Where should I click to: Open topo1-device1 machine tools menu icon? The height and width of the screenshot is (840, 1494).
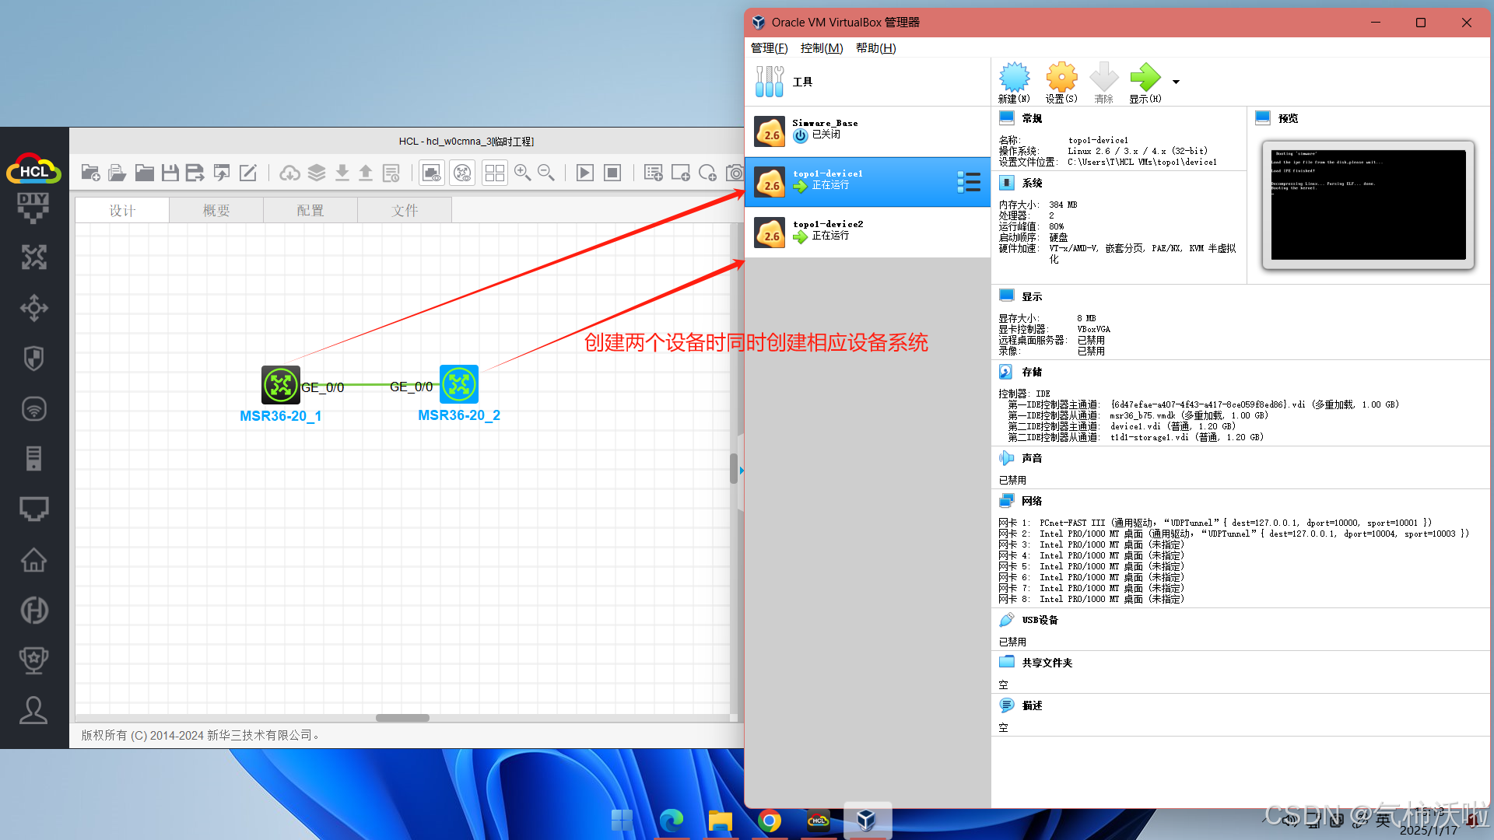(x=969, y=182)
